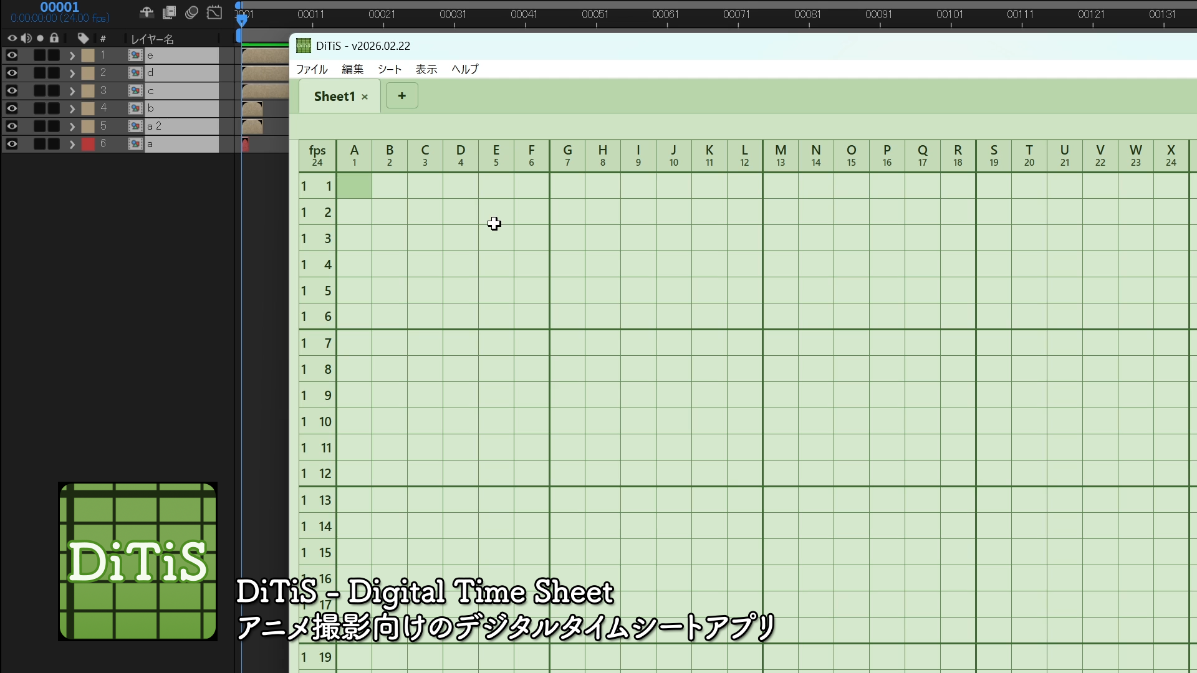1197x673 pixels.
Task: Hide layer e with its eye toggle
Action: point(12,55)
